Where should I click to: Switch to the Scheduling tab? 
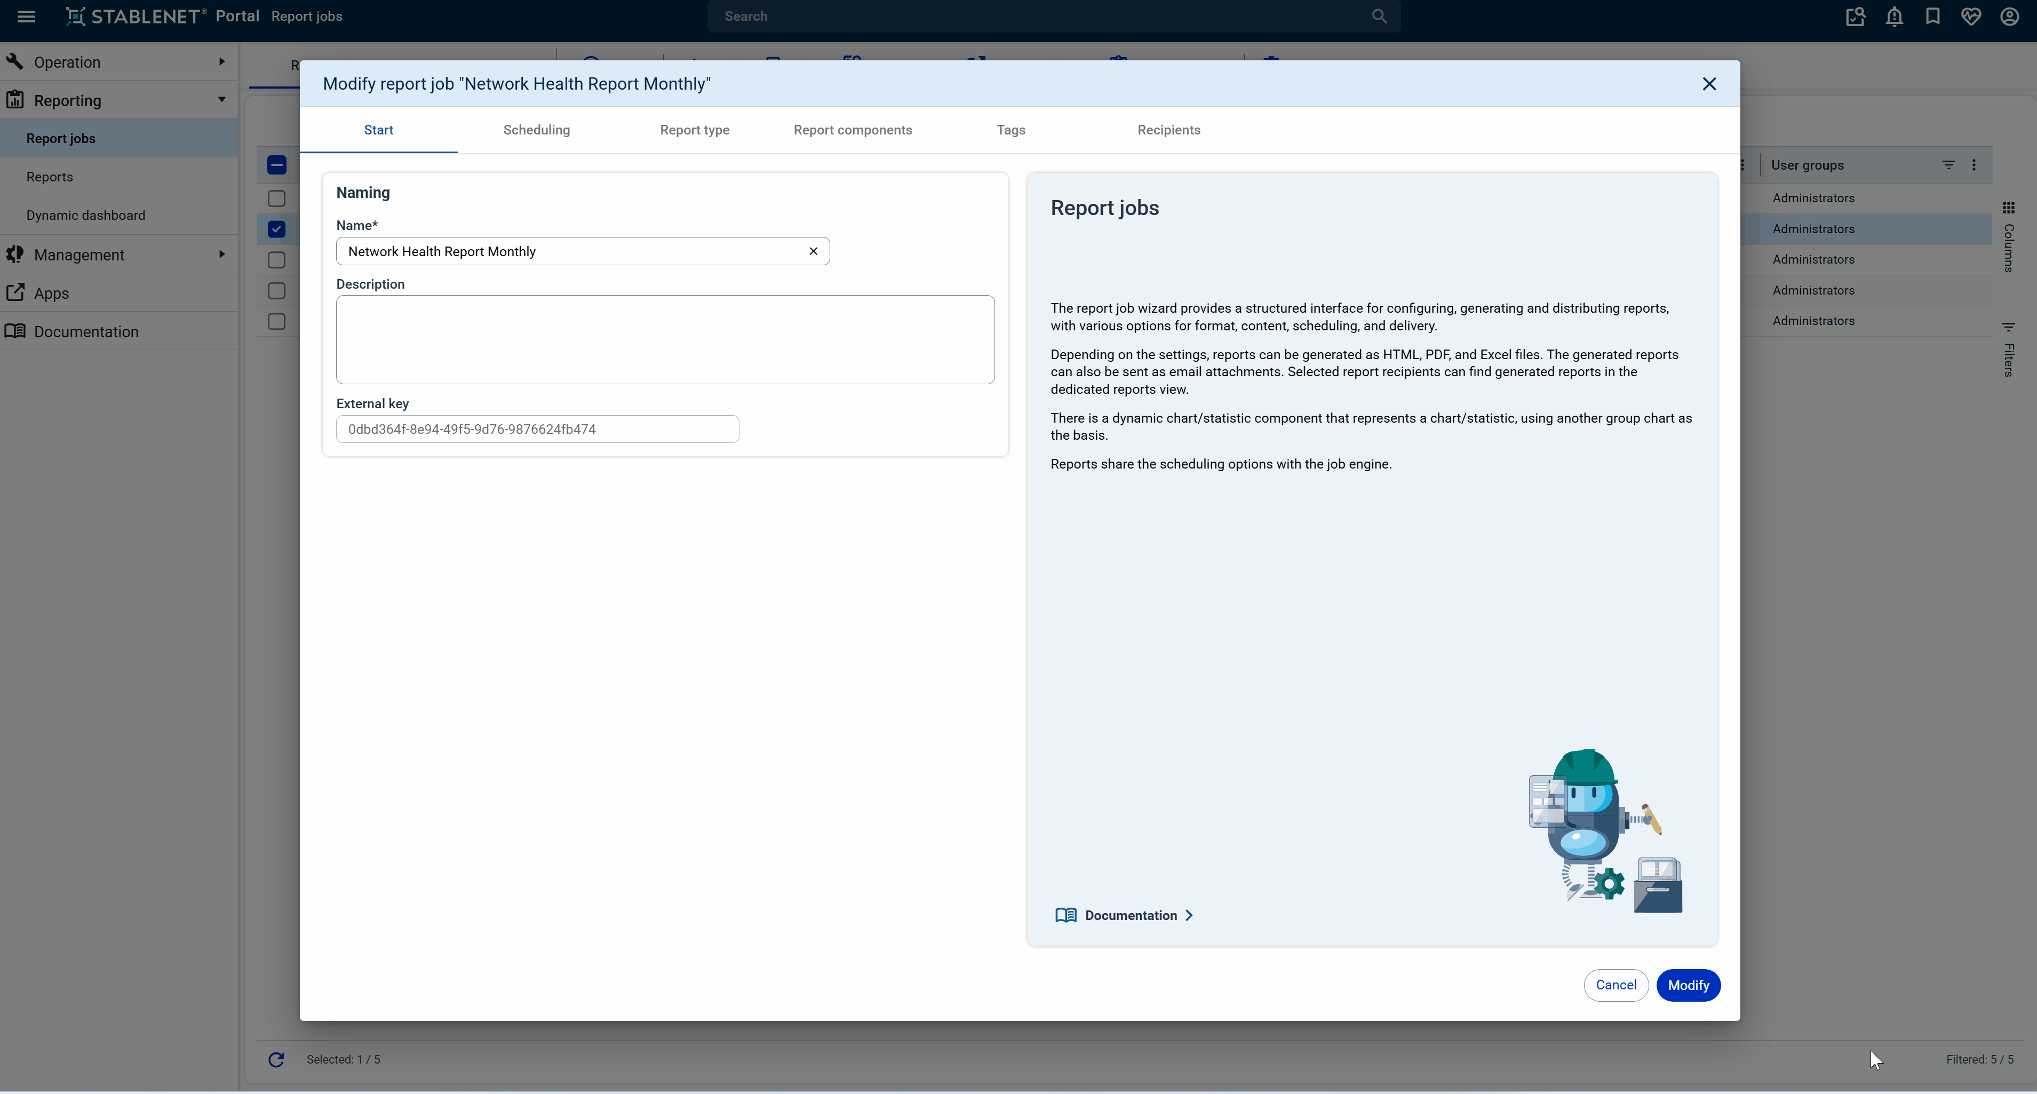point(536,131)
